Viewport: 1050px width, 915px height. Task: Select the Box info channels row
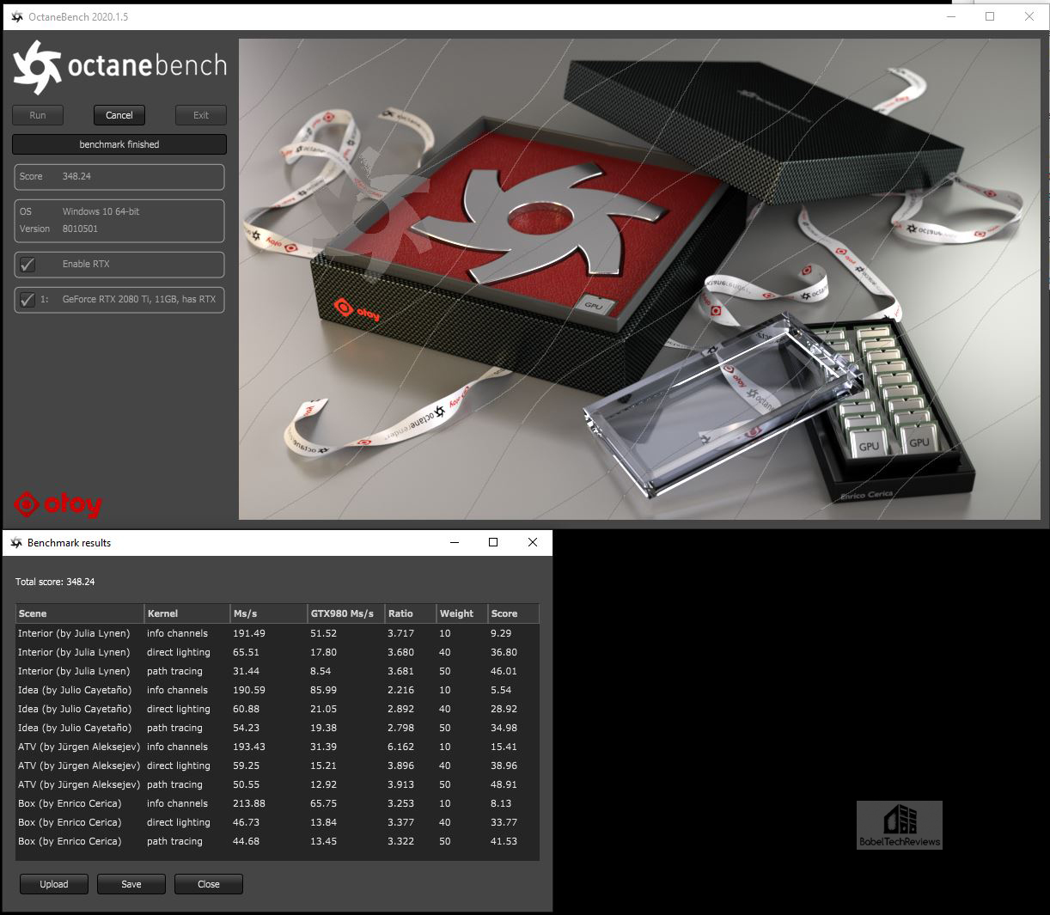click(278, 803)
